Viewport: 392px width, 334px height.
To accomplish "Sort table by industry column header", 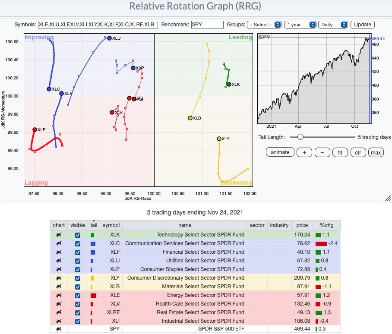I will click(x=279, y=225).
